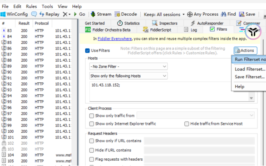Open the Help menu in menu bar

[77, 7]
